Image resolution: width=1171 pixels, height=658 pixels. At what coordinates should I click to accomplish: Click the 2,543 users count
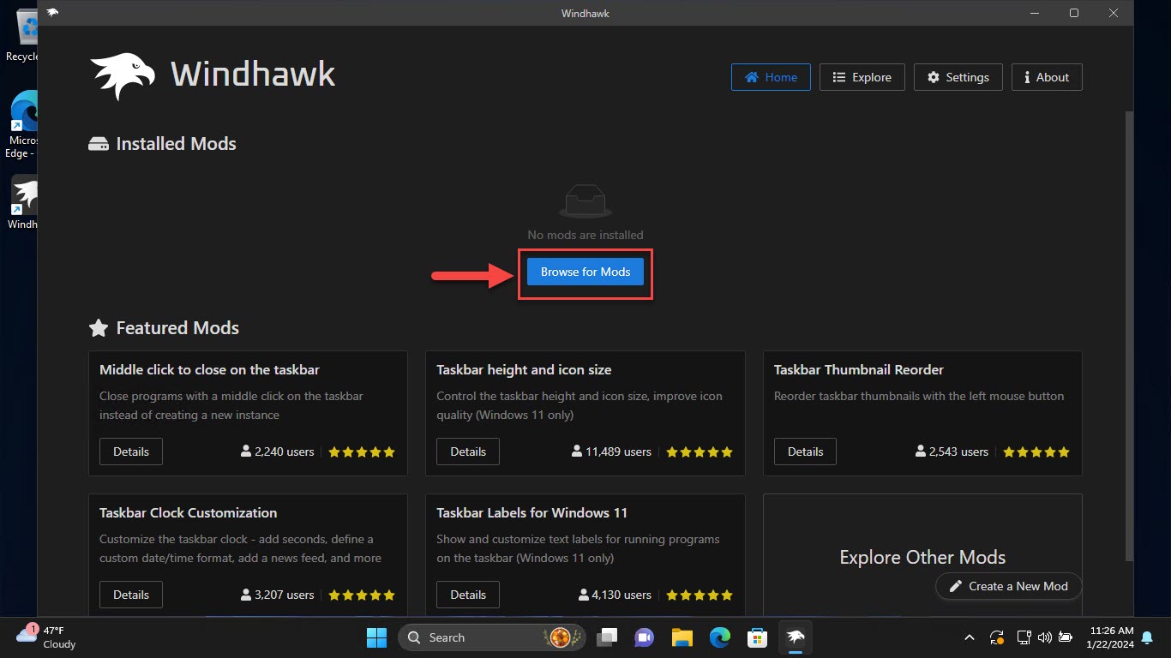[x=952, y=452]
